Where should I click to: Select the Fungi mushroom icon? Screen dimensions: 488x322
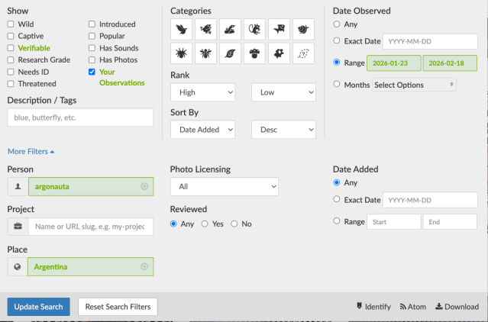pyautogui.click(x=254, y=53)
